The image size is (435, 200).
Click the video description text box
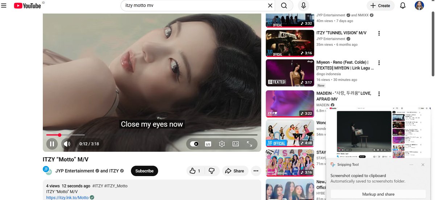click(152, 190)
